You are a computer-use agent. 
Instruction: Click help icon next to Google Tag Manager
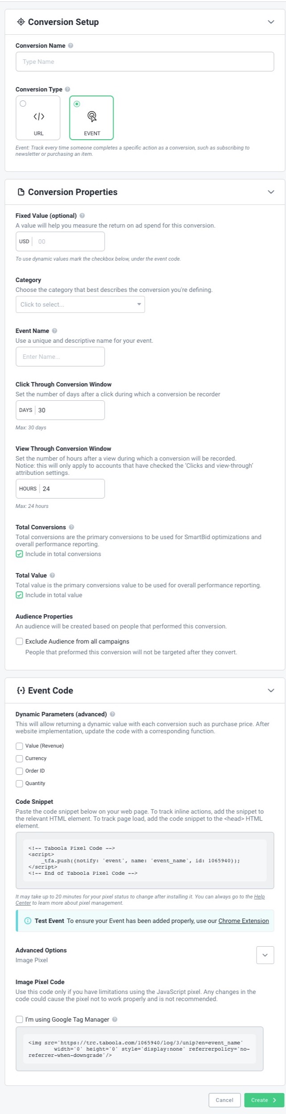coord(115,1019)
